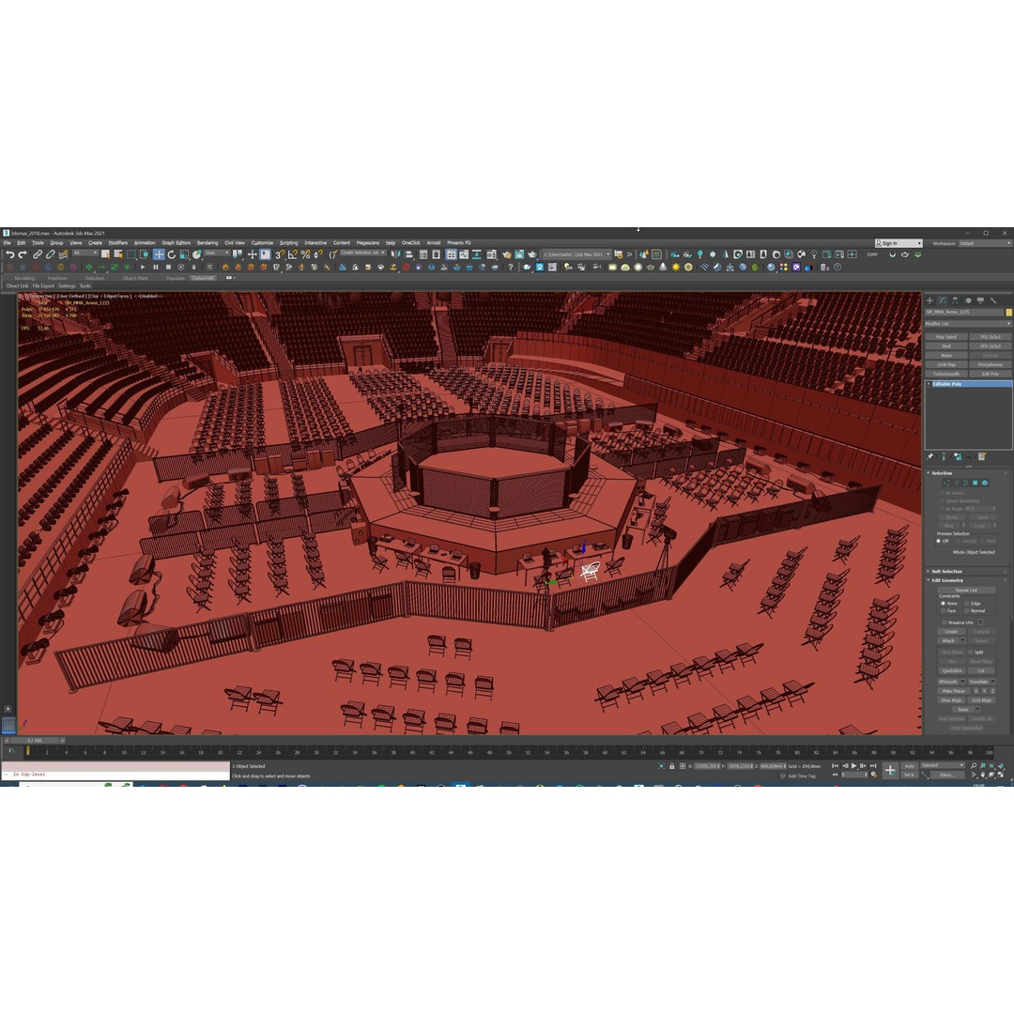
Task: Select the Face constraint radio button
Action: pos(943,610)
